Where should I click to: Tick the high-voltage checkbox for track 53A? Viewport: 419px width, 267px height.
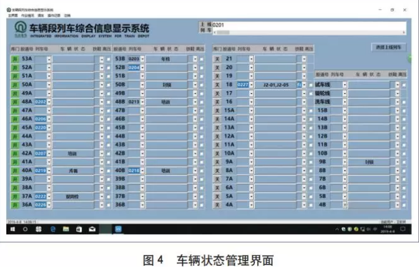(x=108, y=59)
